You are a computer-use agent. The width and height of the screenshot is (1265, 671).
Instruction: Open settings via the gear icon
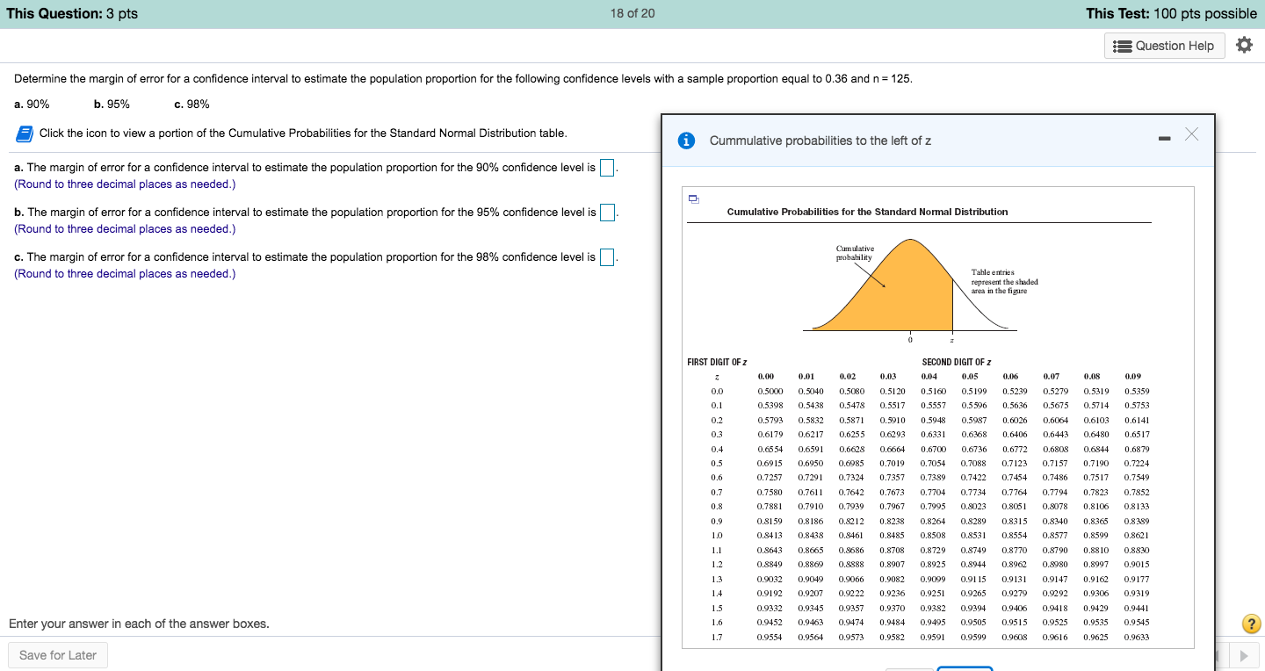coord(1243,46)
